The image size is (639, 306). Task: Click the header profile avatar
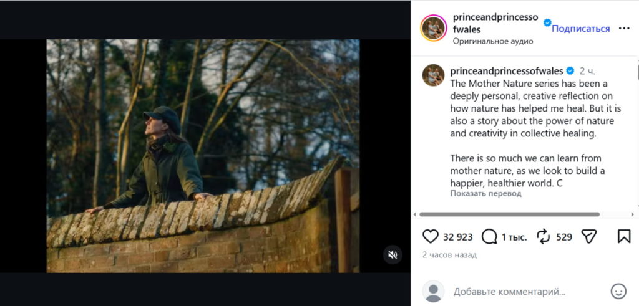click(433, 28)
